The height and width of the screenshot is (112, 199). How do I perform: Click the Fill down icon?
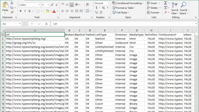click(166, 8)
